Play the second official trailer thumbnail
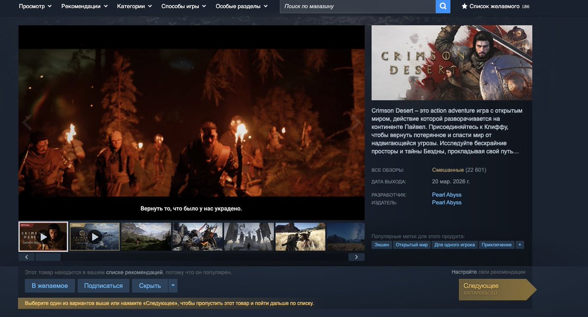Image resolution: width=588 pixels, height=317 pixels. 95,237
